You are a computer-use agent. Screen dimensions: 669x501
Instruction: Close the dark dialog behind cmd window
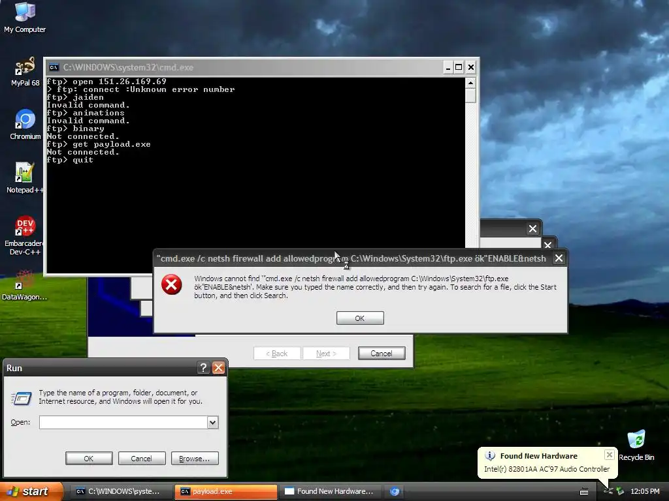(x=532, y=229)
